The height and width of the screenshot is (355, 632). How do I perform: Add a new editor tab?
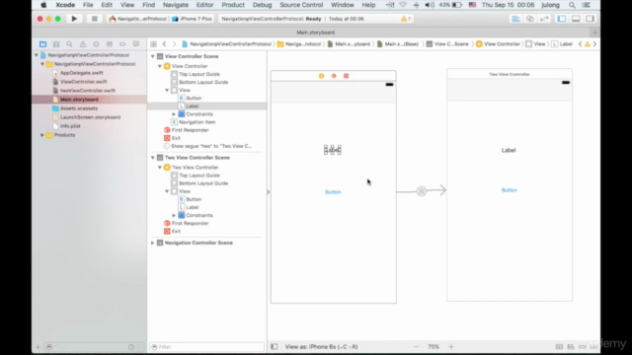[594, 33]
